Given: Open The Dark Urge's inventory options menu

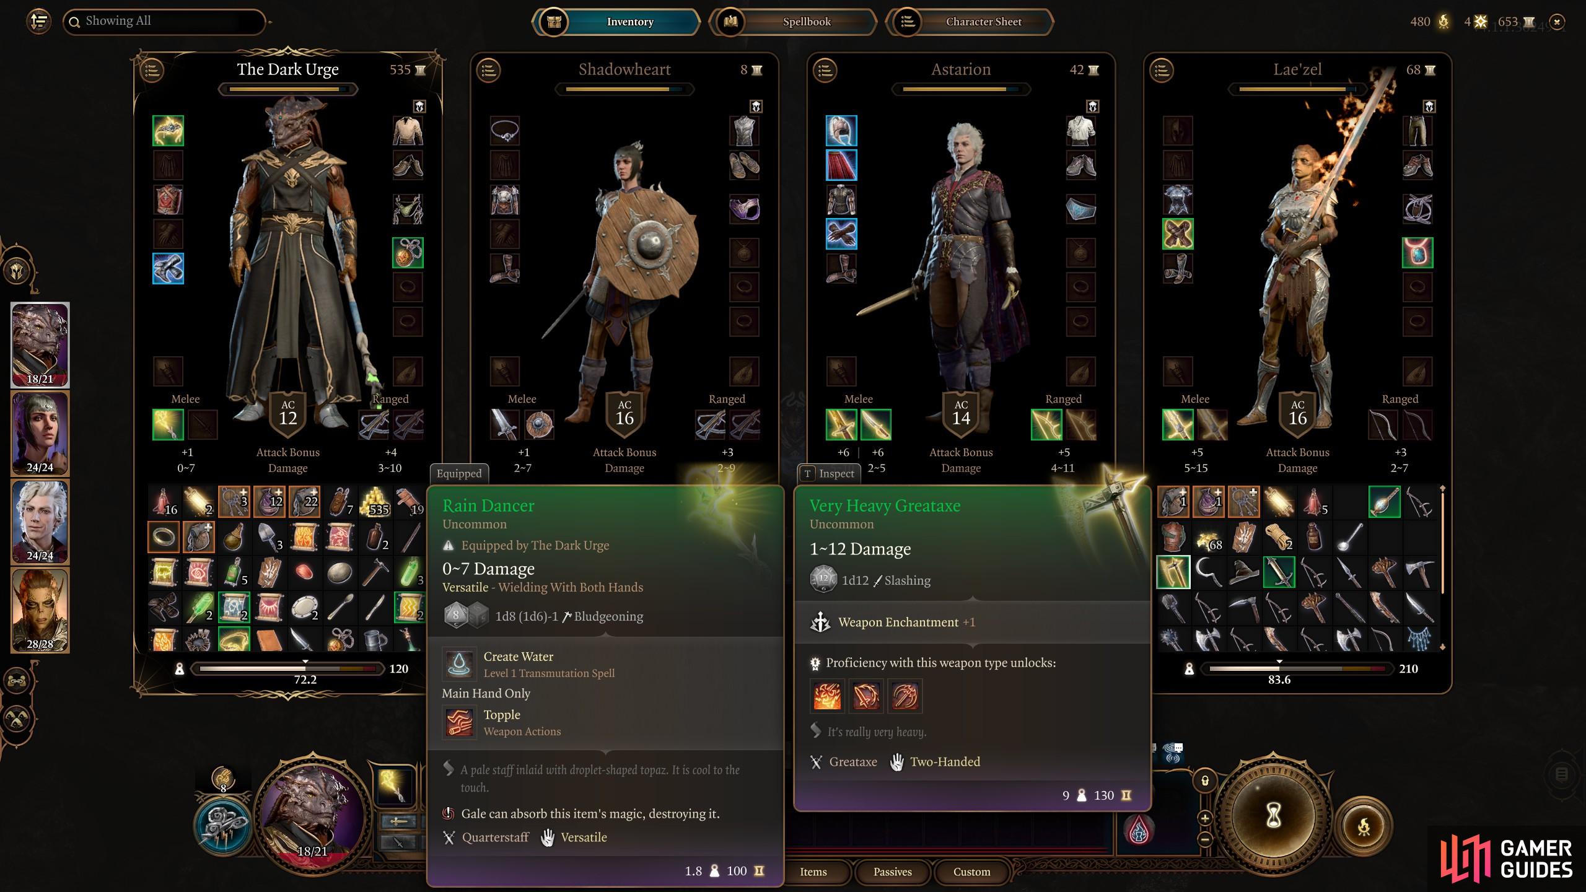Looking at the screenshot, I should pos(152,70).
